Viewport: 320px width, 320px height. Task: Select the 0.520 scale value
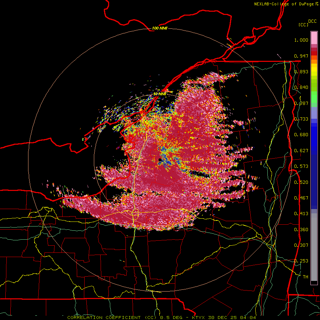tap(301, 182)
